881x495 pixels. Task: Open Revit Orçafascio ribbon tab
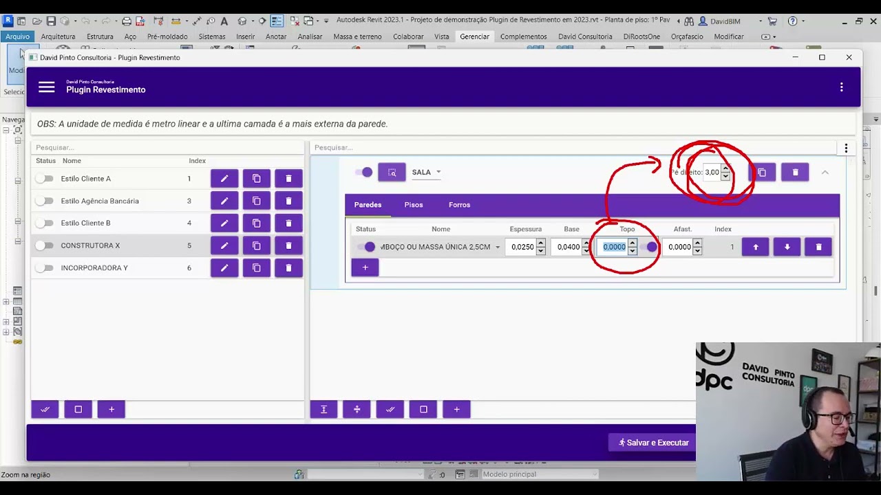(687, 36)
